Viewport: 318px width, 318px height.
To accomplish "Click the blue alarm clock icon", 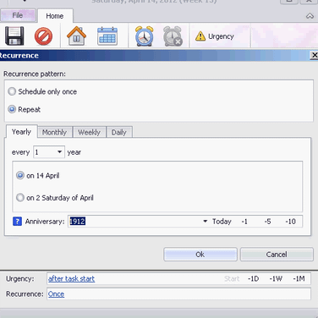I will click(145, 36).
